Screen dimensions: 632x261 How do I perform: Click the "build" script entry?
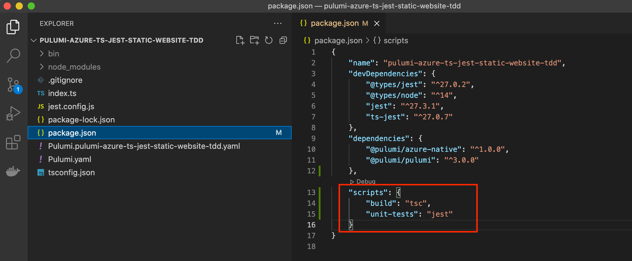pyautogui.click(x=398, y=203)
